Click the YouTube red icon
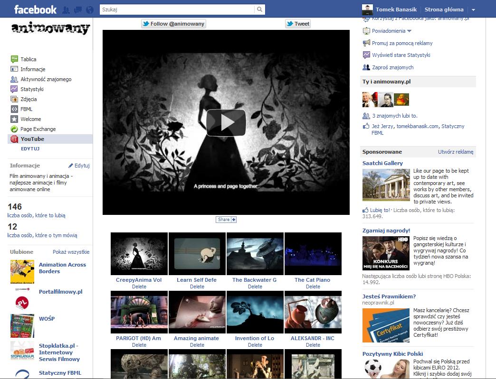 pyautogui.click(x=14, y=139)
